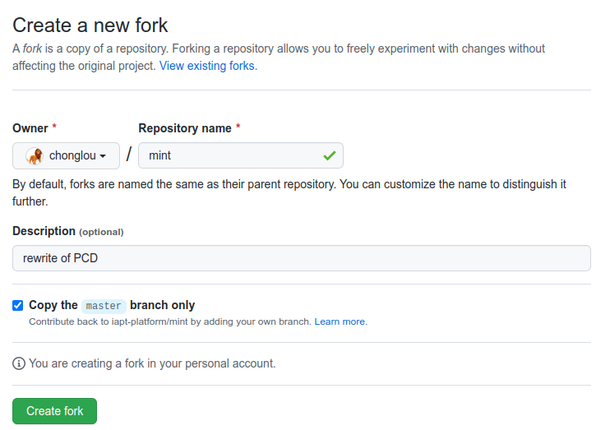
Task: Open the View existing forks link
Action: click(x=208, y=66)
